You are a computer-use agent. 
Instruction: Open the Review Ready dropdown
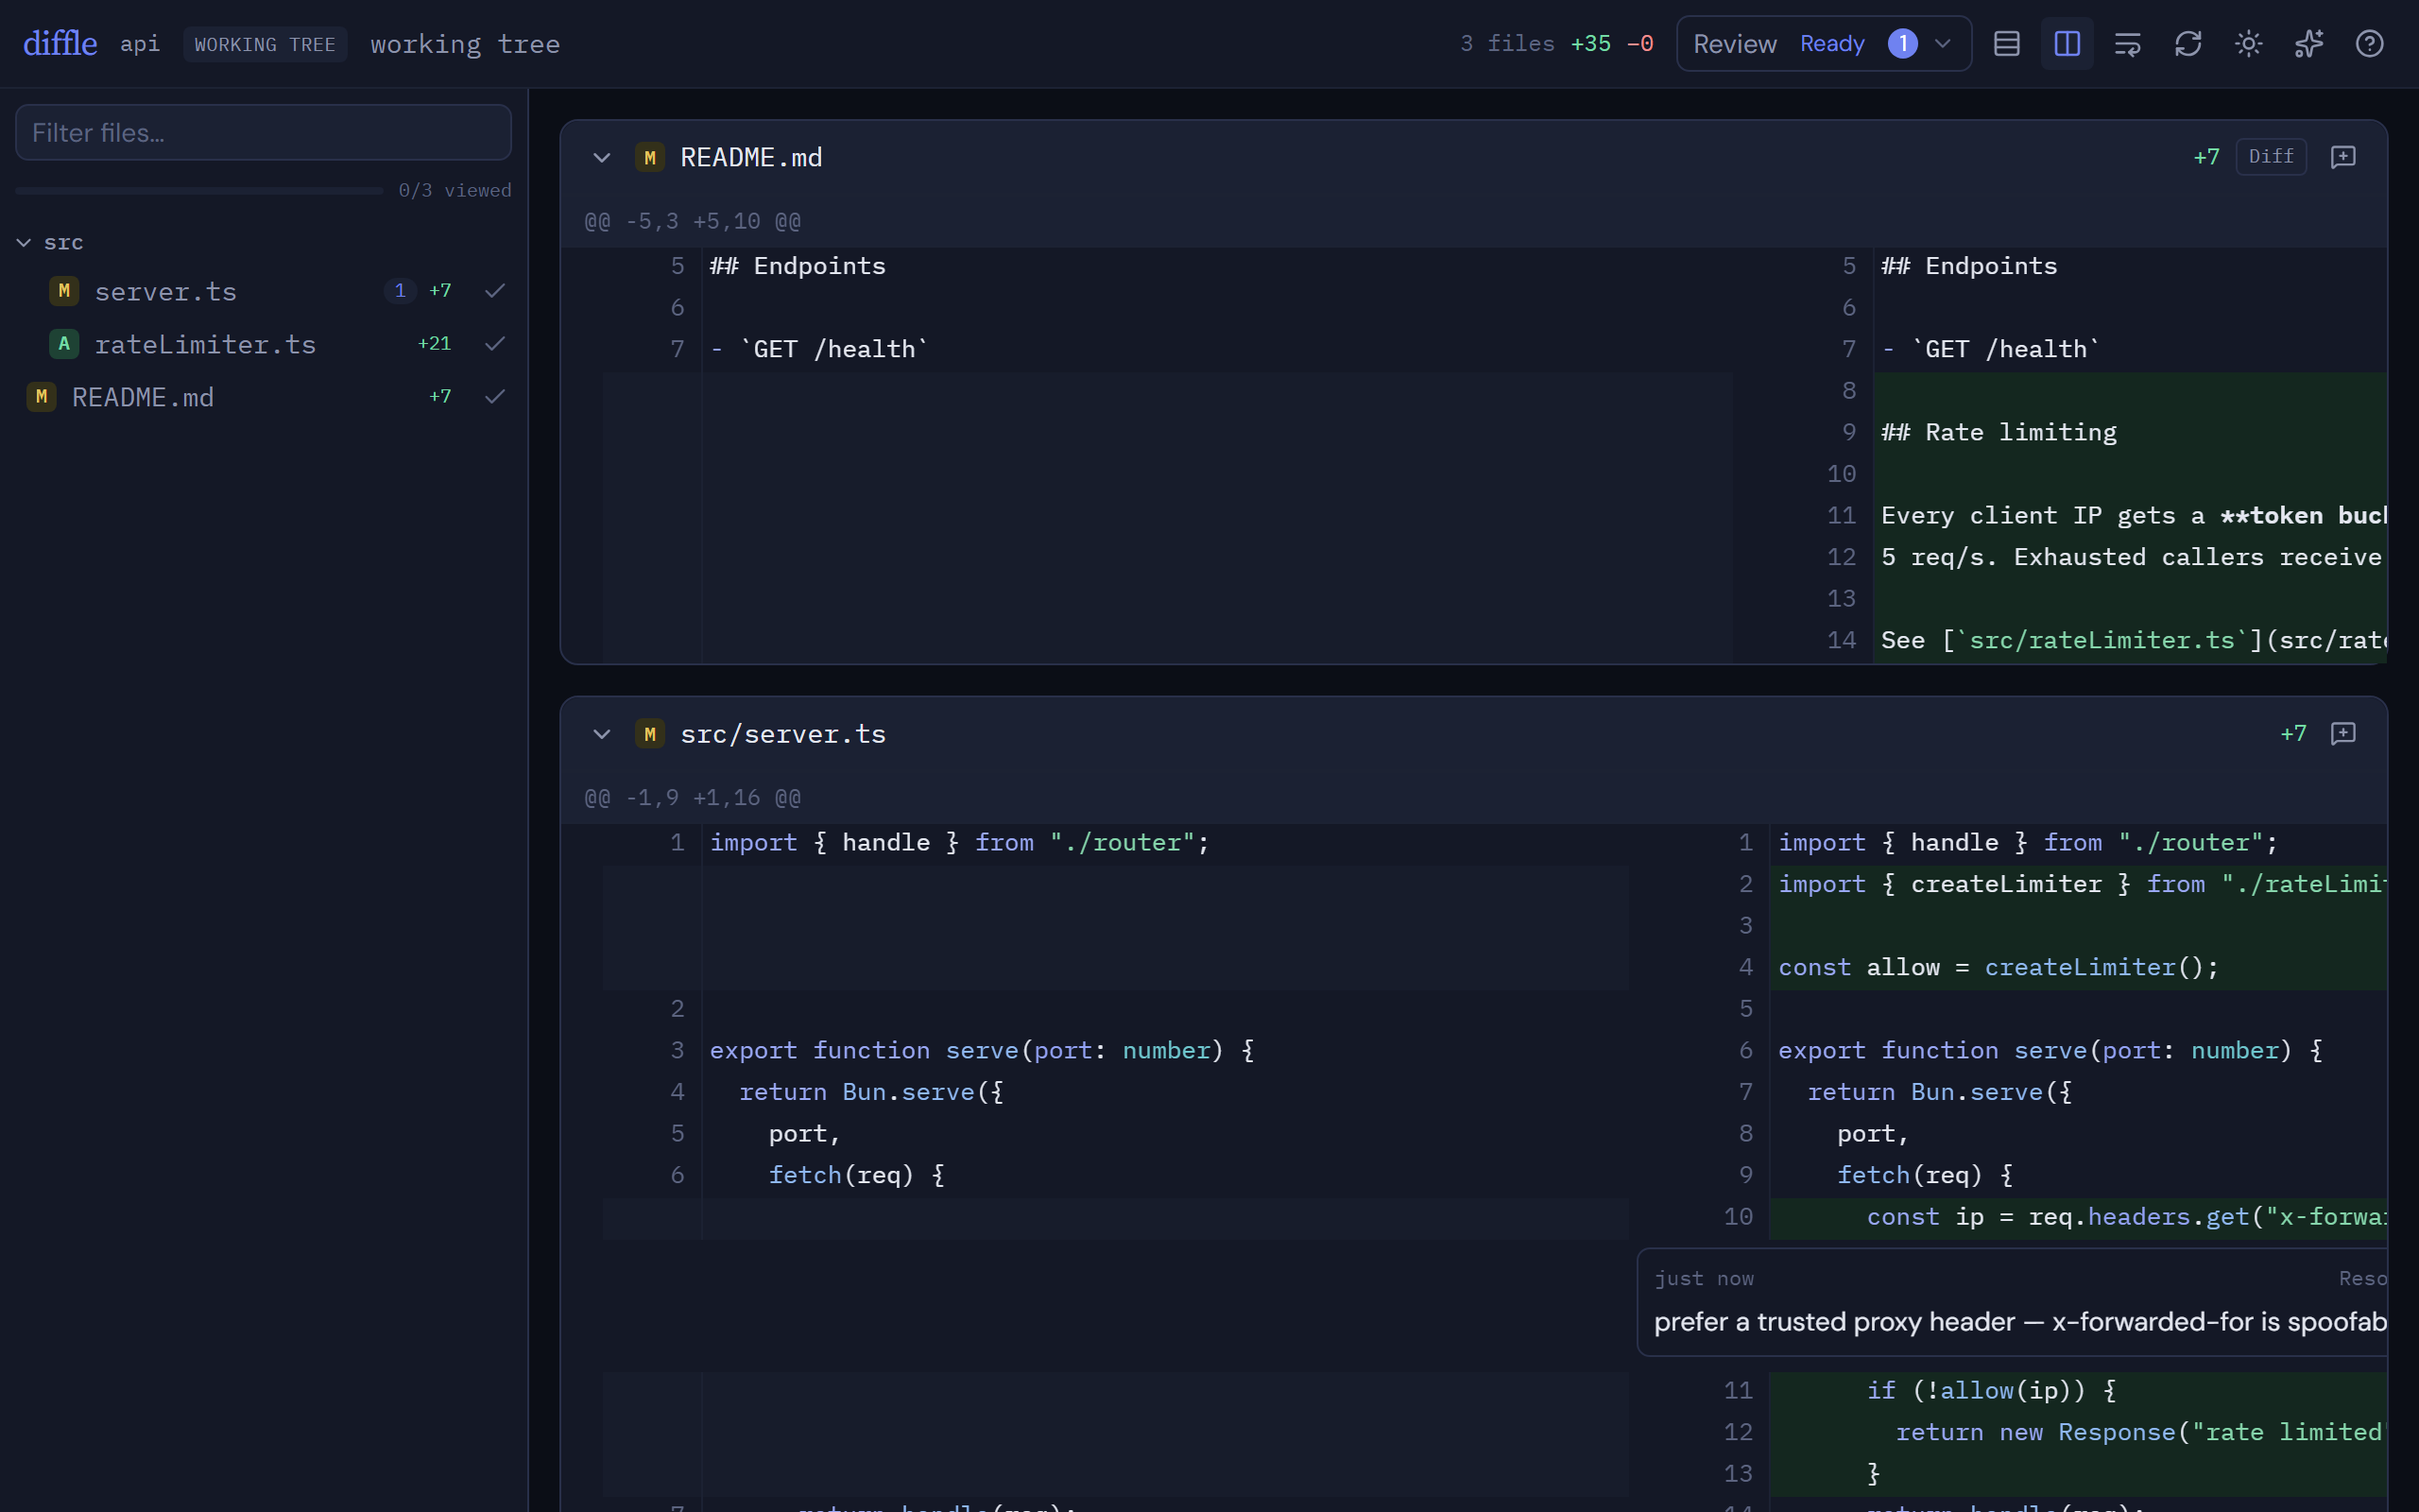tap(1824, 44)
